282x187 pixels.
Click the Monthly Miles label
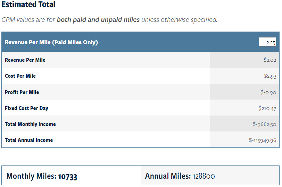[31, 176]
